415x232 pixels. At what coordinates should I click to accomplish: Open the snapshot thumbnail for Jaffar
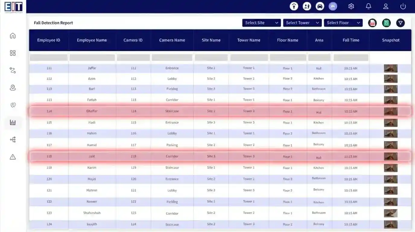[391, 69]
